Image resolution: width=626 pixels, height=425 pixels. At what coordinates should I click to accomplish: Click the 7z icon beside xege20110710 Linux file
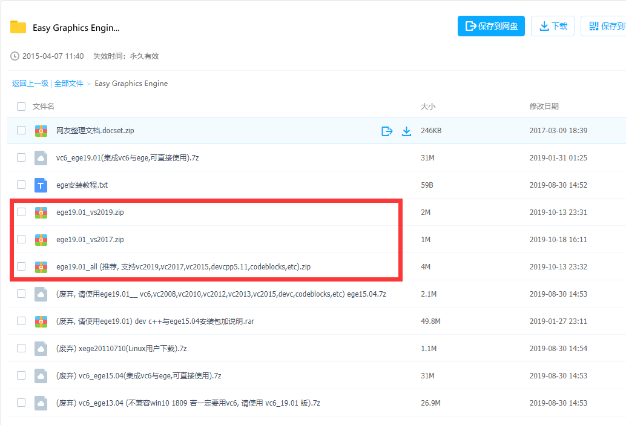[x=41, y=348]
